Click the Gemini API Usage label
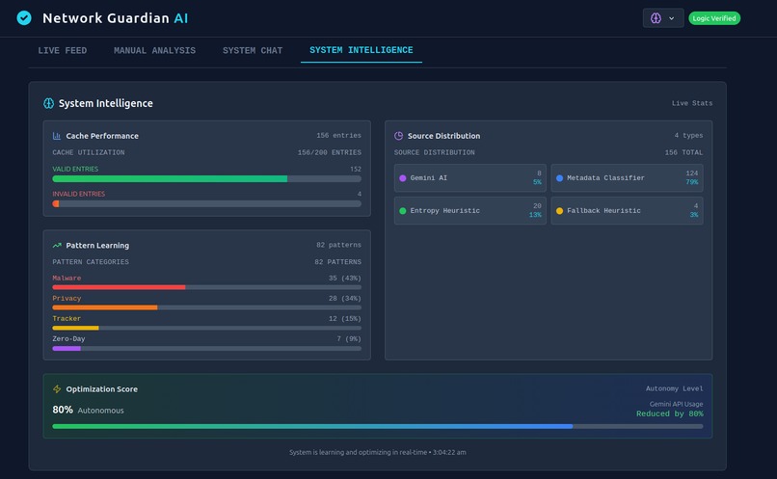The image size is (777, 479). [x=676, y=404]
